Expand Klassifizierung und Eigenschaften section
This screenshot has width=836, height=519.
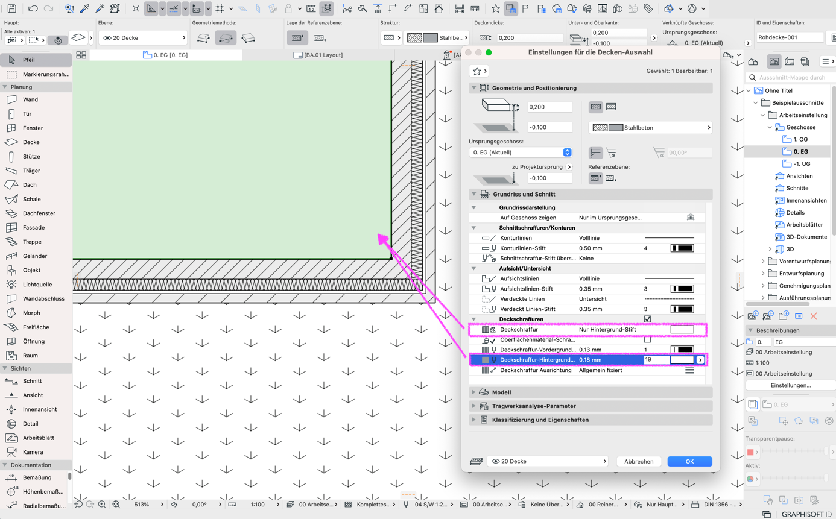(474, 420)
